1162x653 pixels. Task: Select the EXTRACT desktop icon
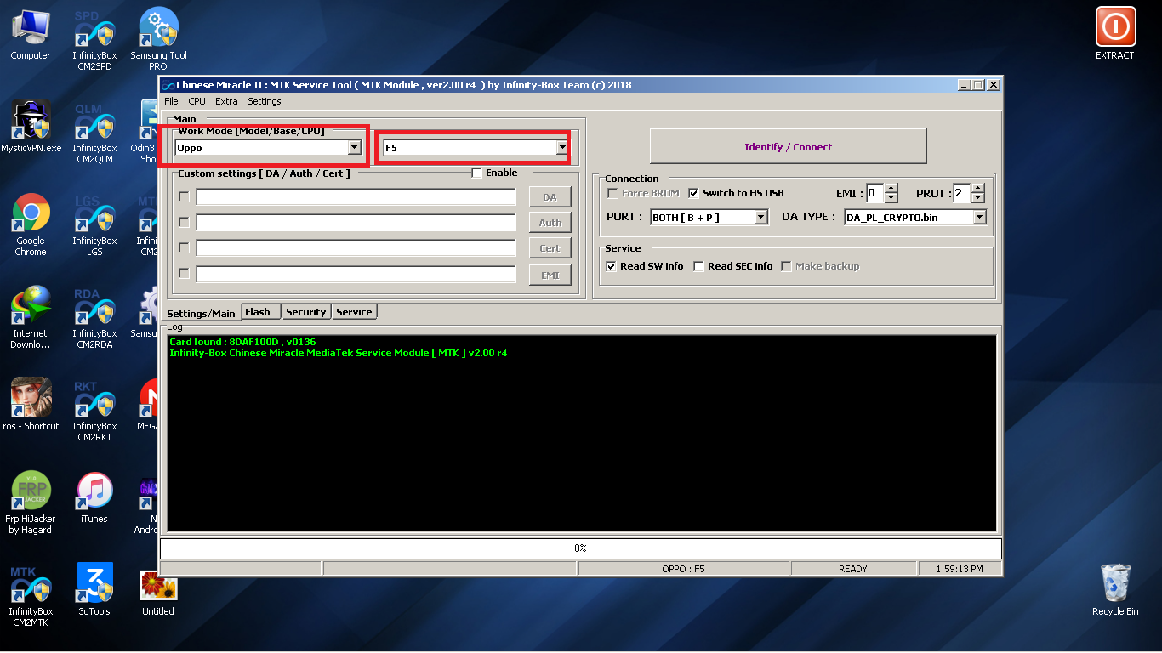[x=1114, y=34]
